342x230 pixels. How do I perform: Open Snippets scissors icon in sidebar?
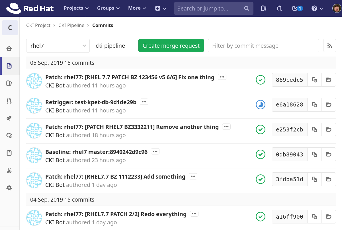[x=9, y=170]
